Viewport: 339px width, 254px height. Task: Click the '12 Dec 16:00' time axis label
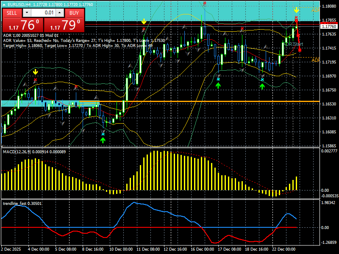(175, 249)
